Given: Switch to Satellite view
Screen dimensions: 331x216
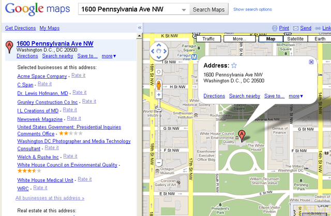Looking at the screenshot, I should click(295, 39).
